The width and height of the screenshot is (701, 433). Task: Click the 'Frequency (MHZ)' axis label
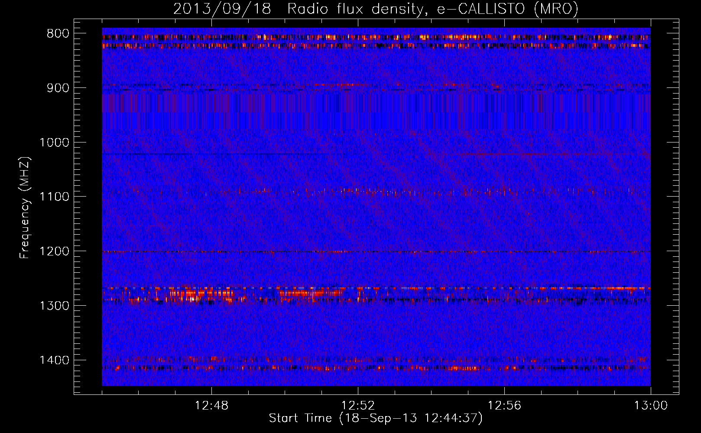(x=25, y=208)
